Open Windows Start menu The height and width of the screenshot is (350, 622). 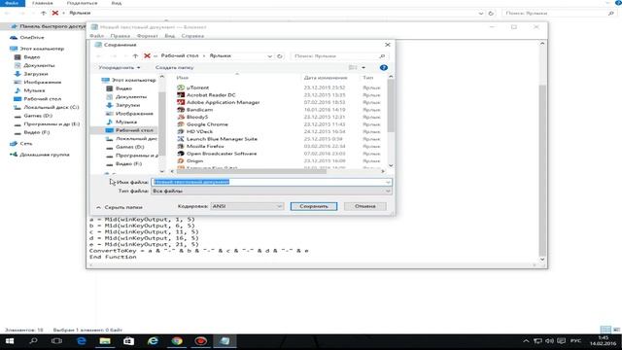click(10, 341)
